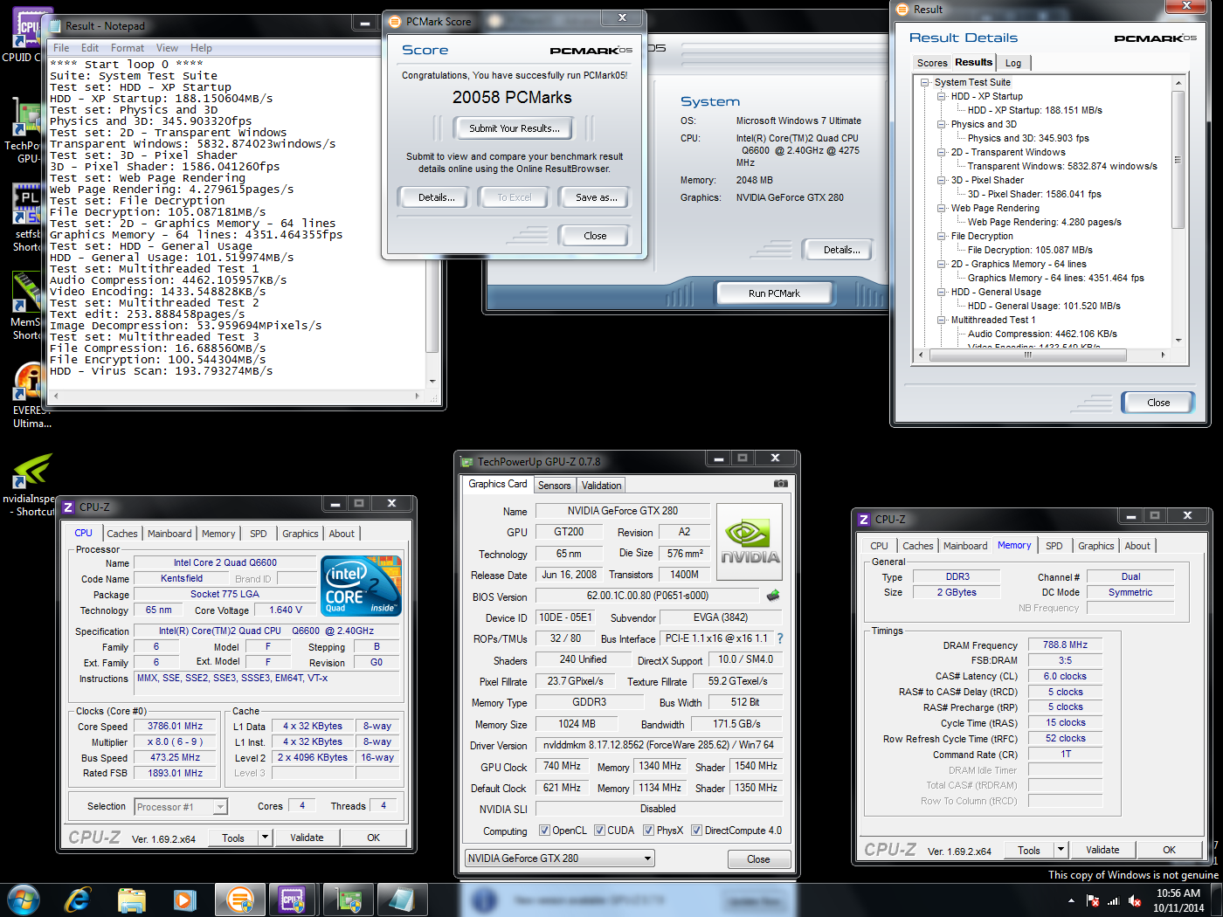The height and width of the screenshot is (917, 1223).
Task: Collapse the Web Page Rendering tree node
Action: tap(942, 208)
